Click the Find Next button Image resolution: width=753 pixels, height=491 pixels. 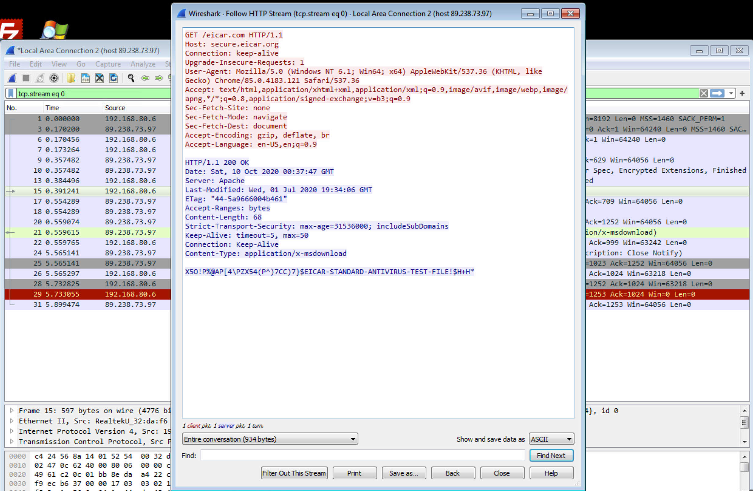pyautogui.click(x=551, y=455)
